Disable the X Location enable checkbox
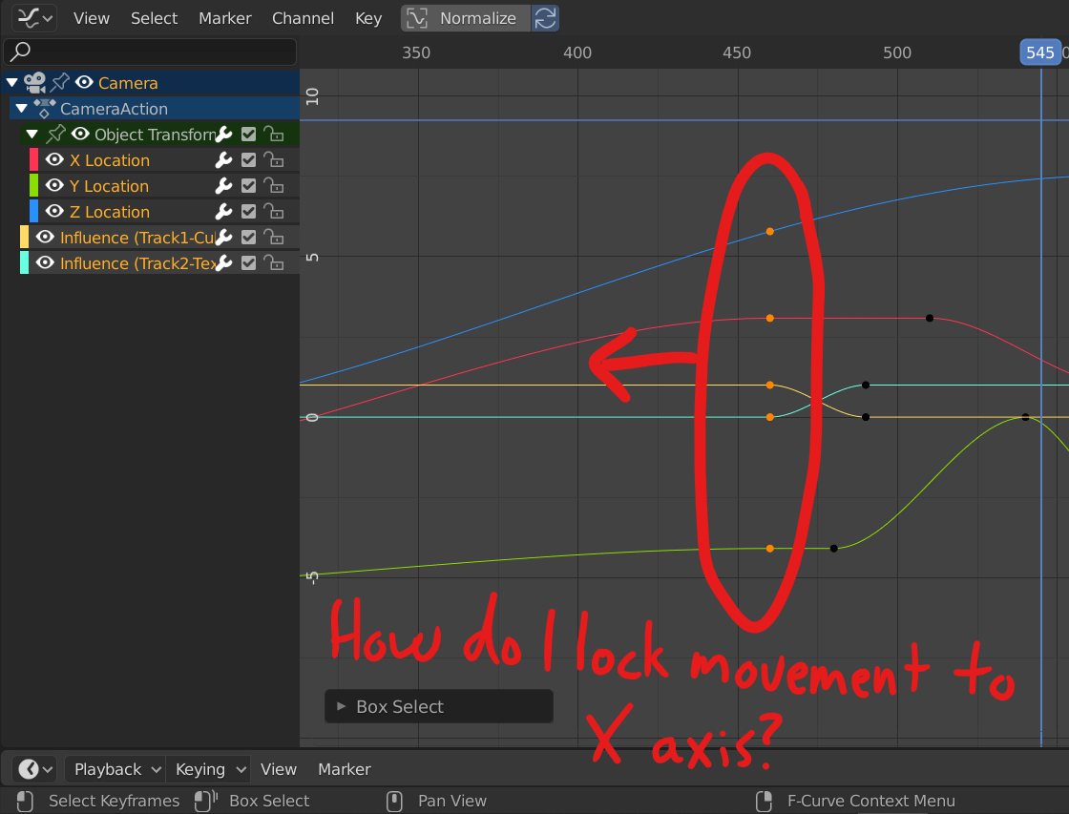1069x814 pixels. tap(248, 159)
